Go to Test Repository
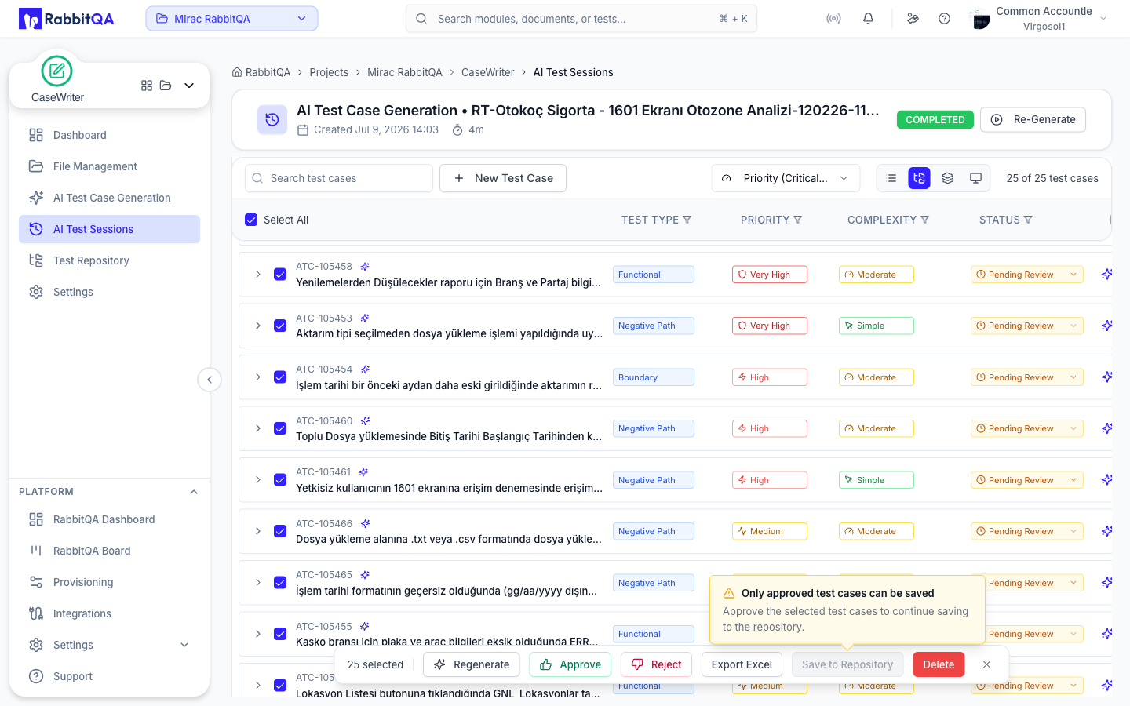This screenshot has height=706, width=1130. [x=109, y=260]
